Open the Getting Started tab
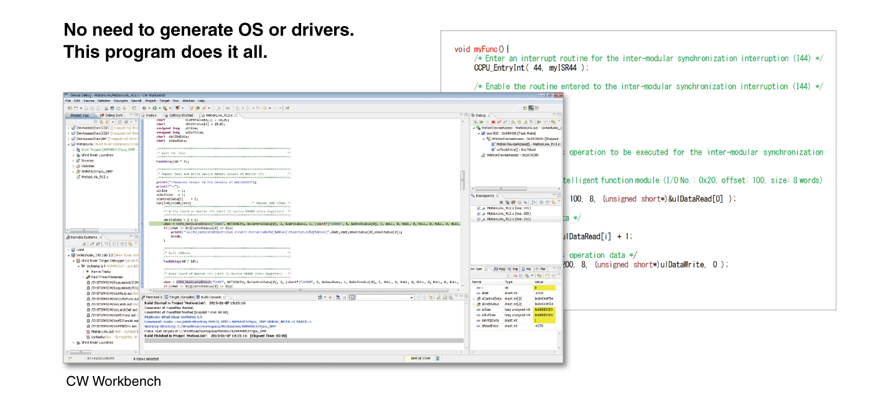Screen dimensions: 896x404 [180, 115]
